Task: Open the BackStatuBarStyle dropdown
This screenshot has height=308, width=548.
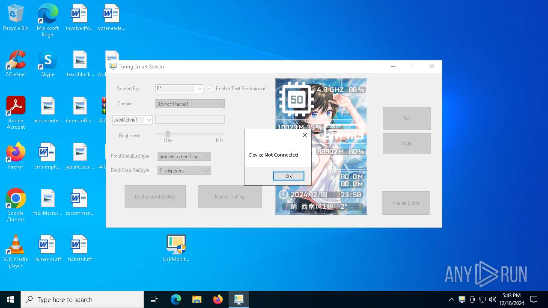Action: click(x=184, y=170)
